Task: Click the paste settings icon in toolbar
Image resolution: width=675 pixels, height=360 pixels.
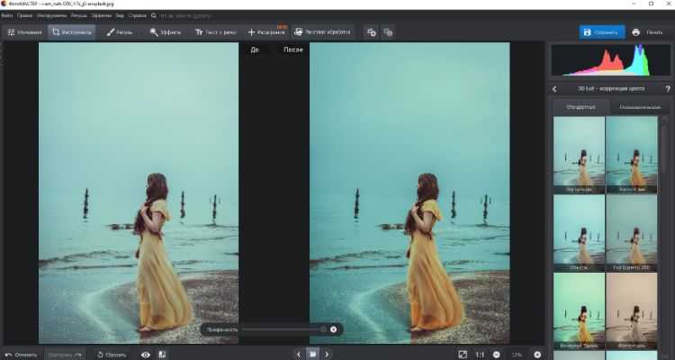Action: 388,32
